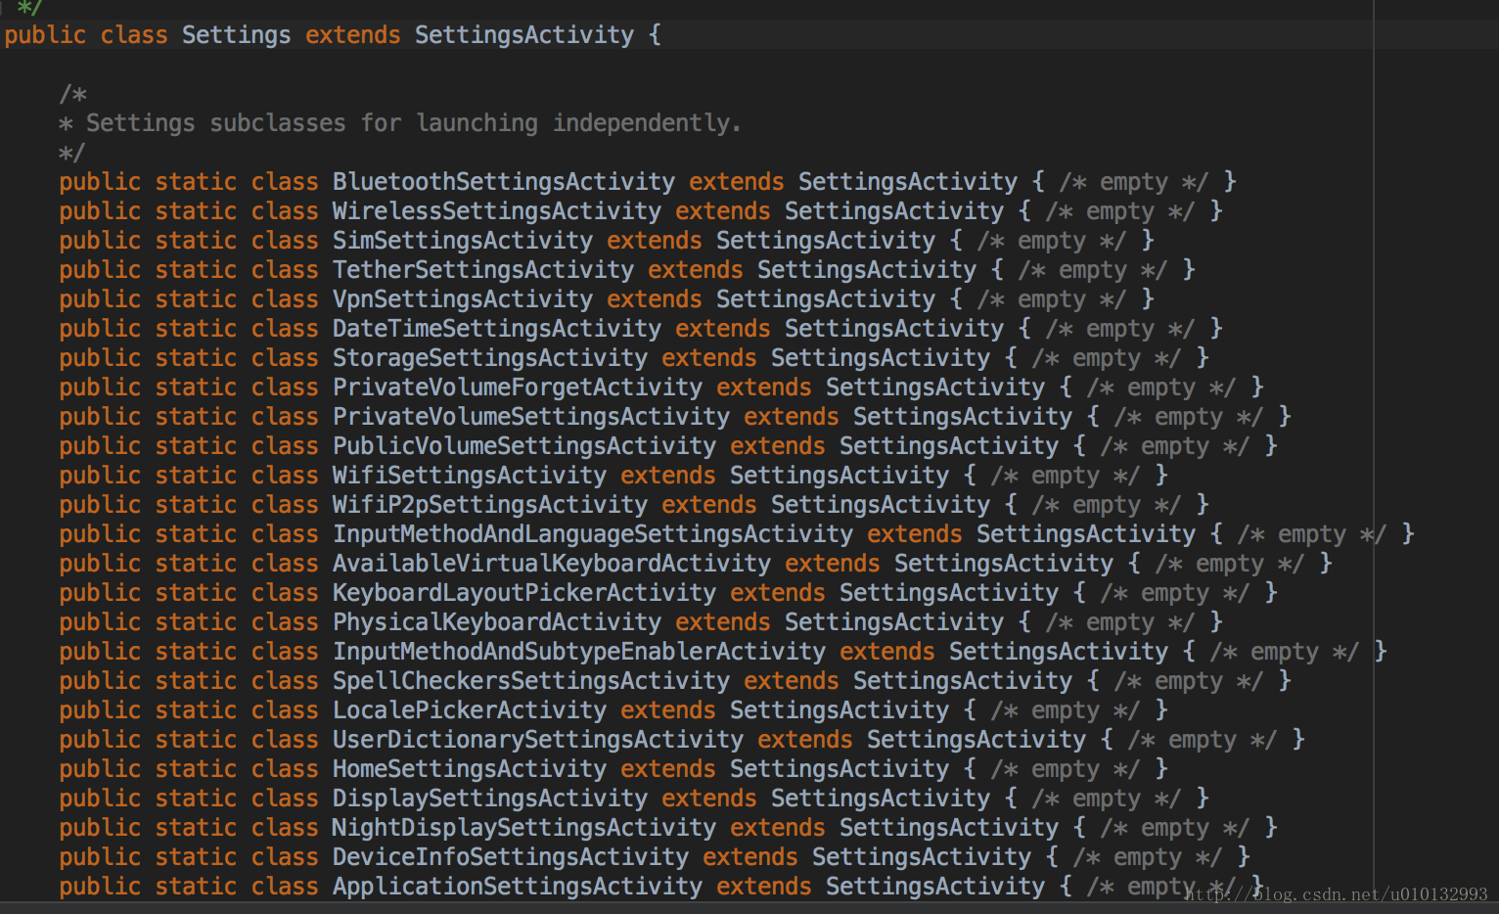Screen dimensions: 1499x914
Task: Click PhysicalKeyboardActivity class name
Action: (x=497, y=622)
